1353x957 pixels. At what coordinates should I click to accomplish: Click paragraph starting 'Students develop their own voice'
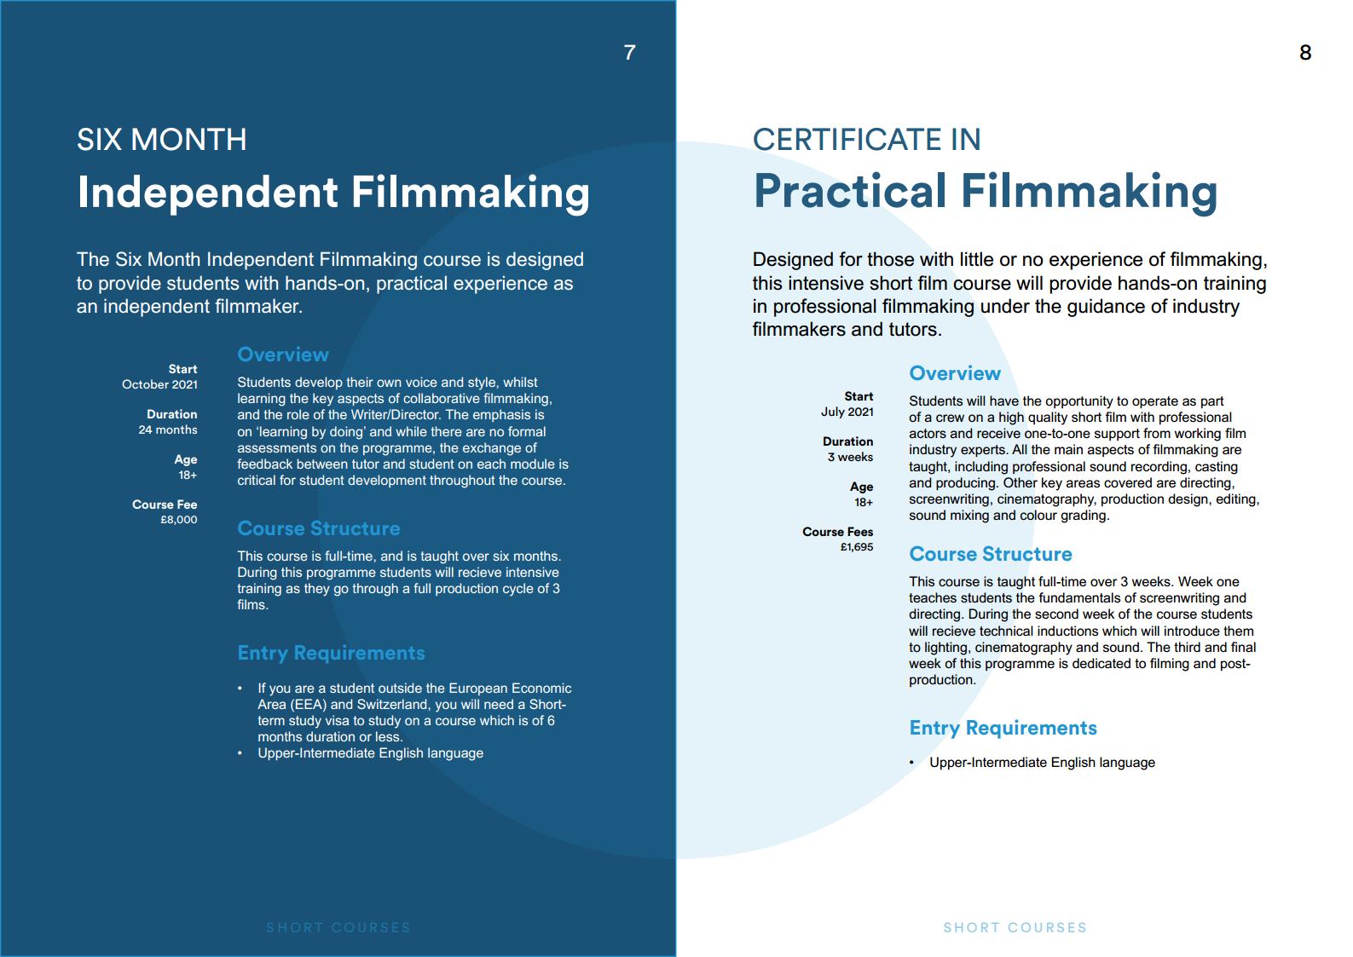(x=402, y=431)
